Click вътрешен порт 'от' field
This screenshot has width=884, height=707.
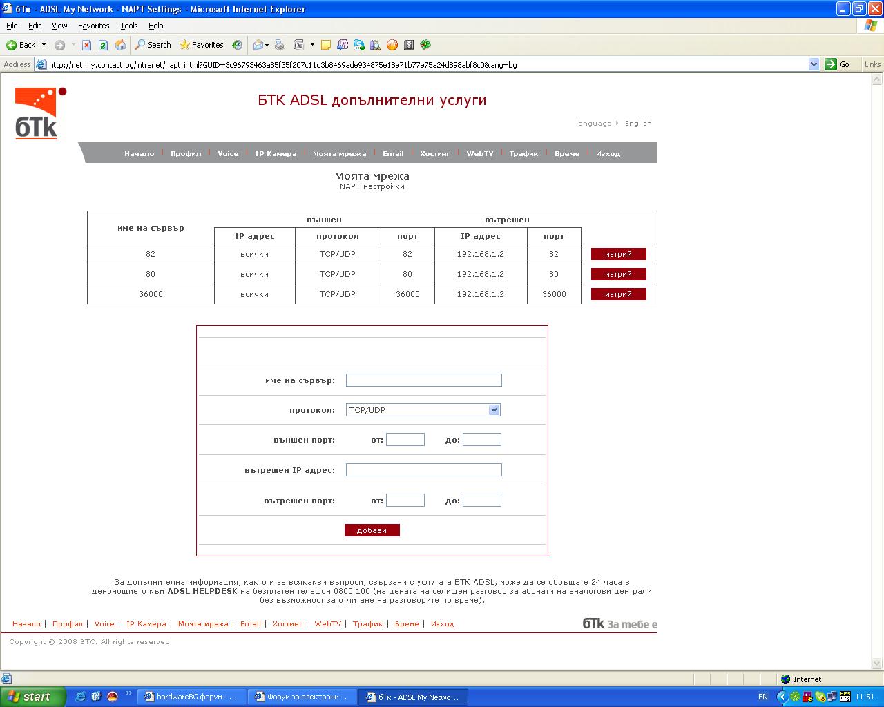405,501
